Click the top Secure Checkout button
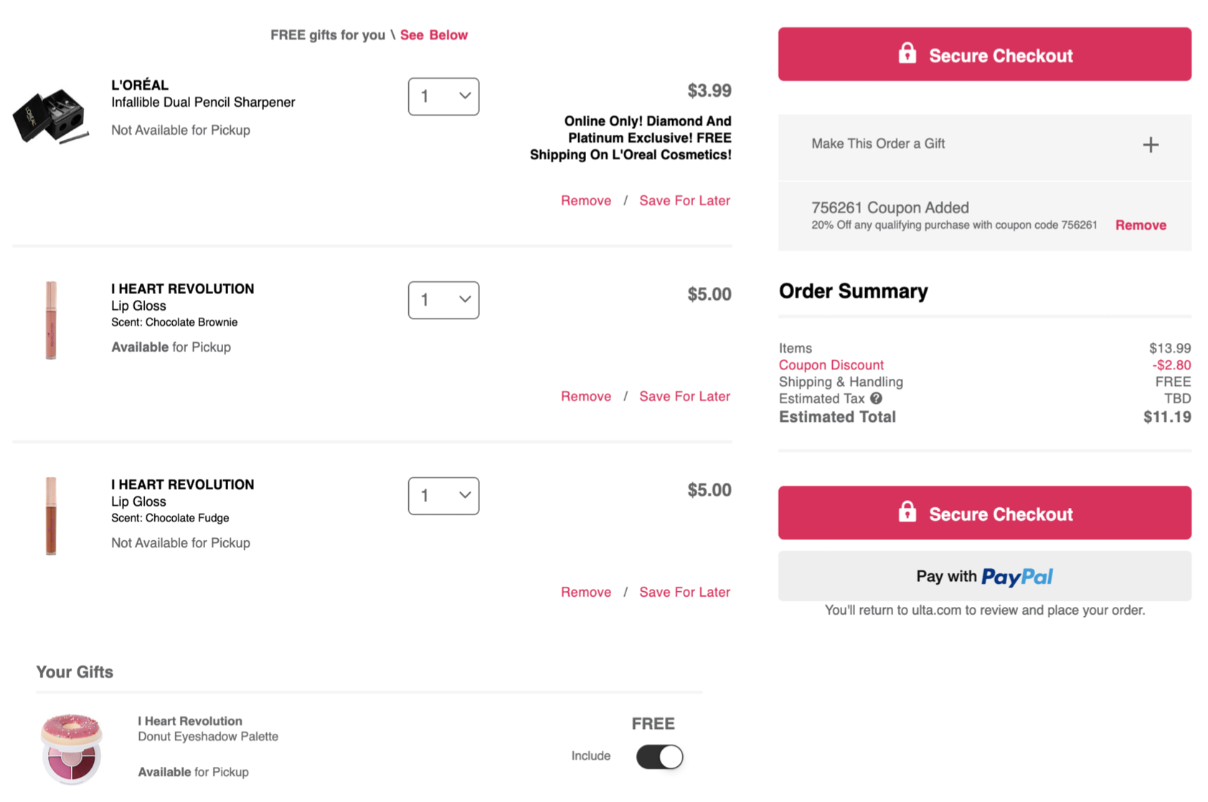 [984, 55]
